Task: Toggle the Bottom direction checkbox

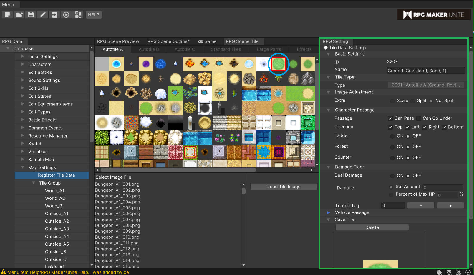Action: tap(444, 127)
